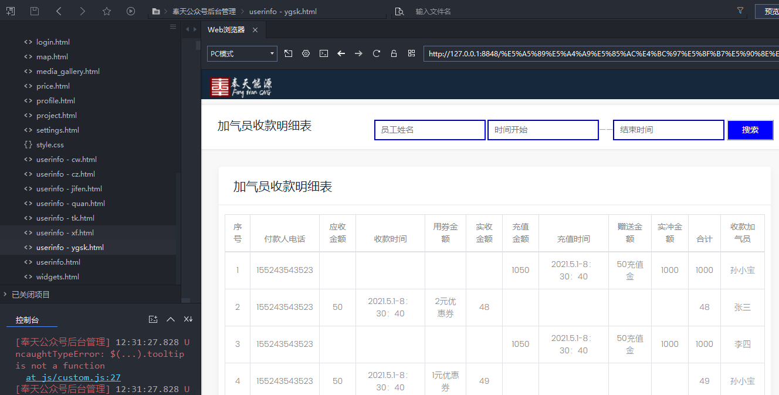Click the save file icon in top toolbar
Image resolution: width=779 pixels, height=395 pixels.
click(35, 11)
